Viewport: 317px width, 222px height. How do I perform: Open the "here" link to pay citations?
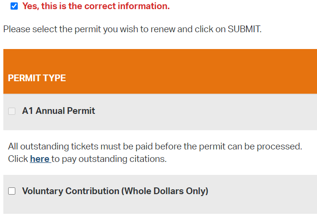pos(40,159)
